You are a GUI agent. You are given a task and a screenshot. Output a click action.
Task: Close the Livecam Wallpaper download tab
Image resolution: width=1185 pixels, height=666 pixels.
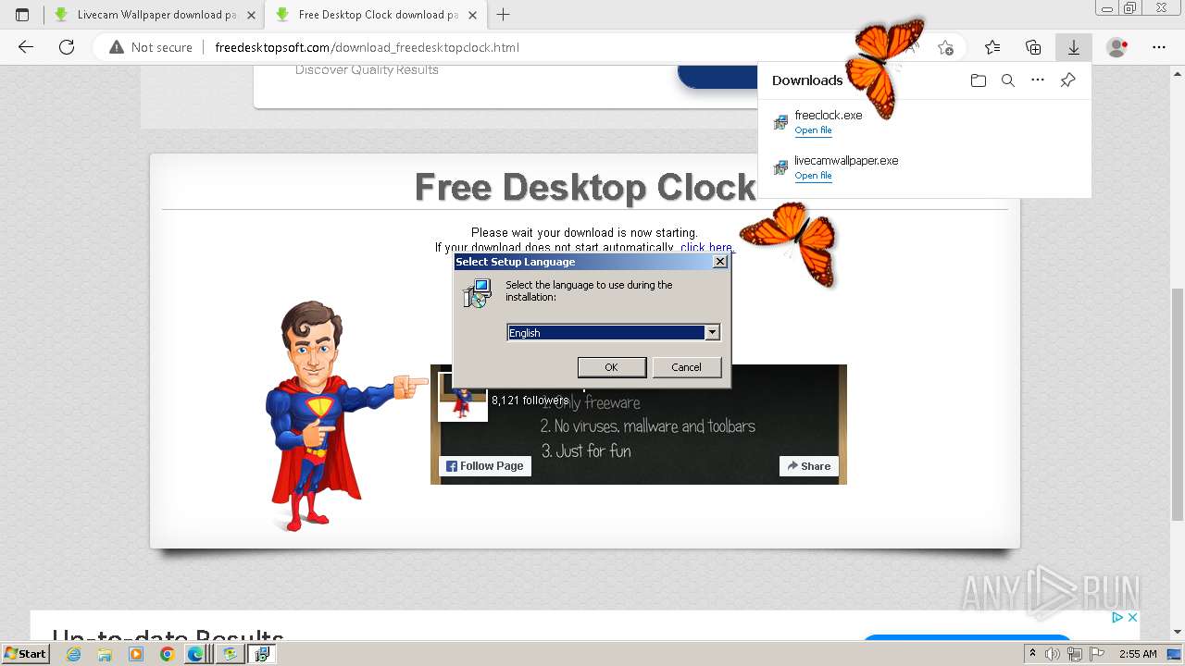point(251,15)
